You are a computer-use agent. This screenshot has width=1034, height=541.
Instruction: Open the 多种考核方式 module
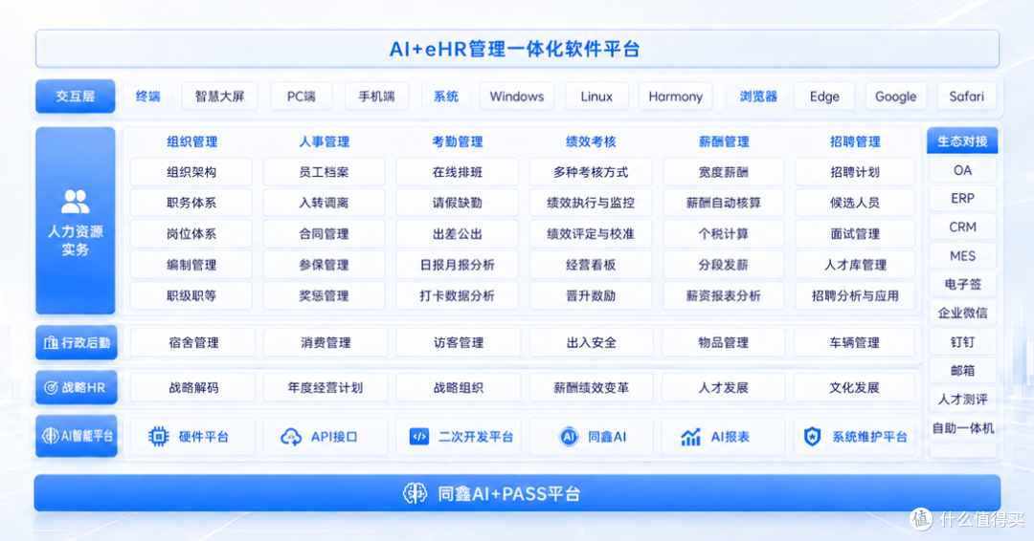click(591, 172)
